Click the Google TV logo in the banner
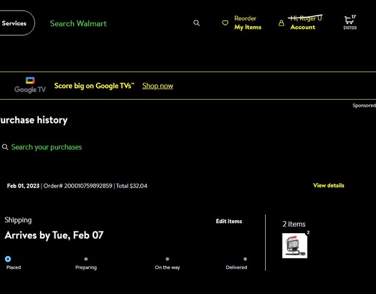Viewport: 376px width, 294px height. point(30,85)
